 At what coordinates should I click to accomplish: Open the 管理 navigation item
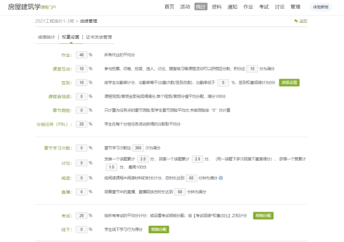296,7
